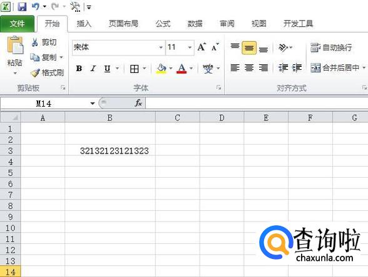
Task: Expand the Name Box dropdown arrow
Action: (93, 104)
